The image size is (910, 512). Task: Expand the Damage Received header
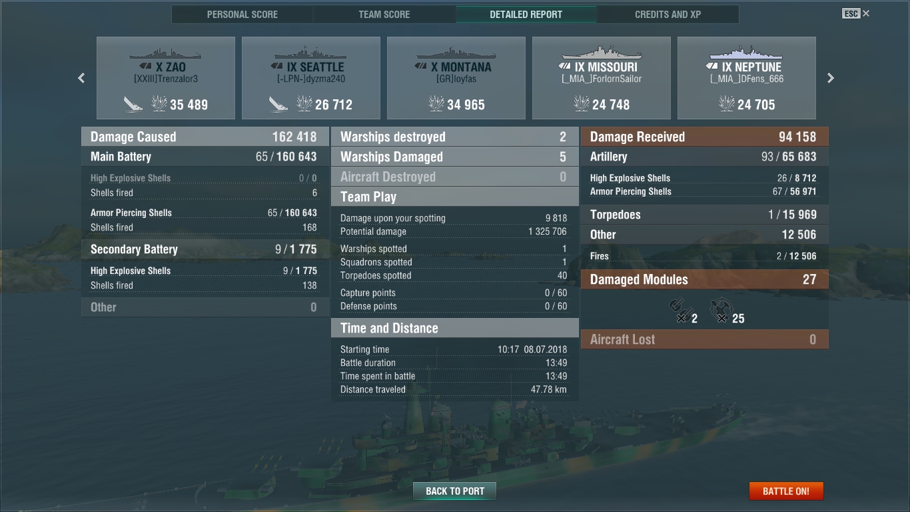(x=705, y=137)
